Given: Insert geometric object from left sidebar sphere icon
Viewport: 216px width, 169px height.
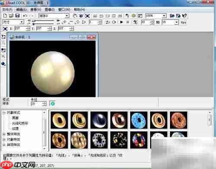Looking at the screenshot, I should pyautogui.click(x=3, y=63).
